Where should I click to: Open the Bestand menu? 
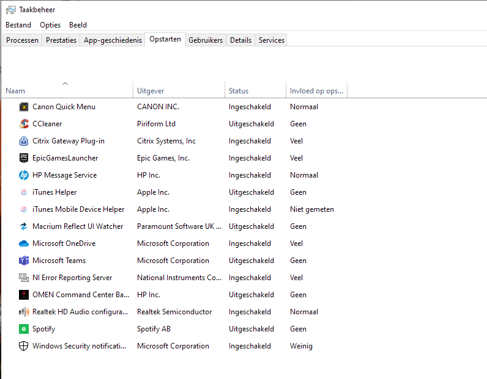point(18,25)
